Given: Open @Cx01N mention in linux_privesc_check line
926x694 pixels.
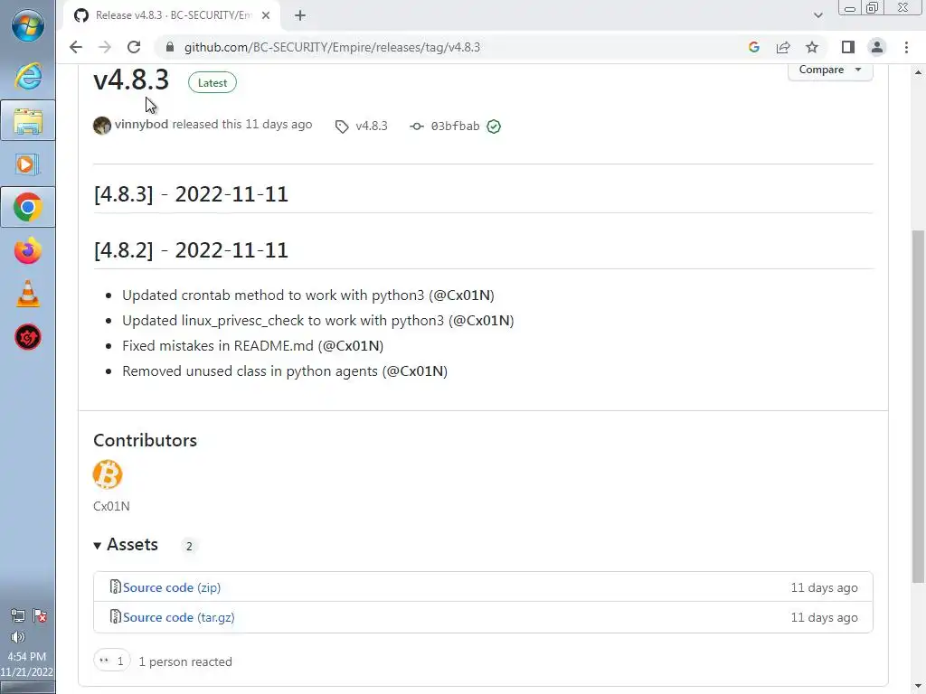Looking at the screenshot, I should [x=481, y=321].
